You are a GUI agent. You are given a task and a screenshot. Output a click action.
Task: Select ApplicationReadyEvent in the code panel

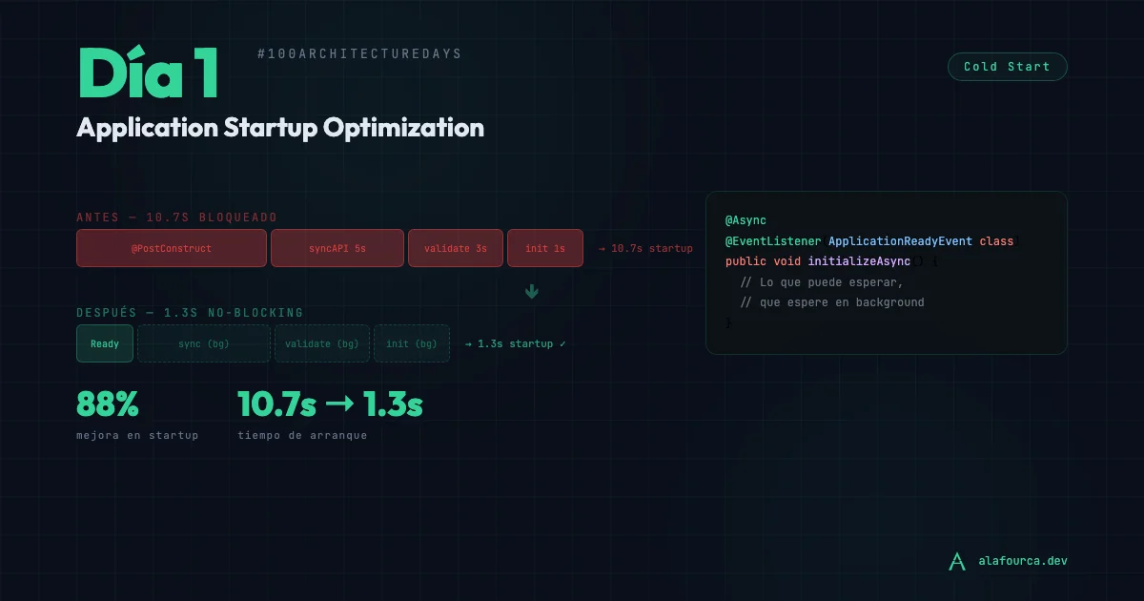tap(900, 241)
